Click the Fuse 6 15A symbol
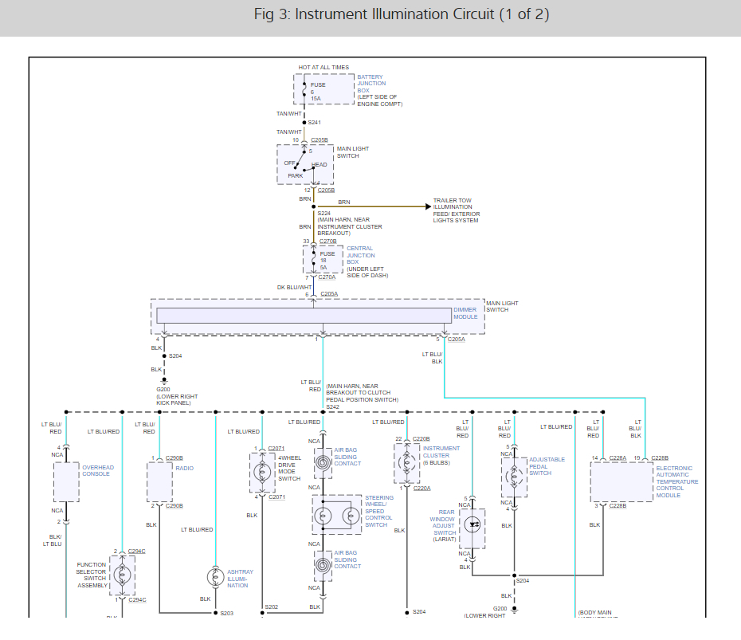The width and height of the screenshot is (741, 640). pos(304,91)
